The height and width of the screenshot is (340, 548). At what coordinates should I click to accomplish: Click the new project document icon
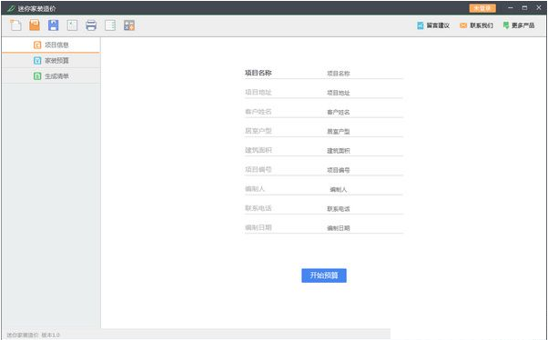point(15,25)
